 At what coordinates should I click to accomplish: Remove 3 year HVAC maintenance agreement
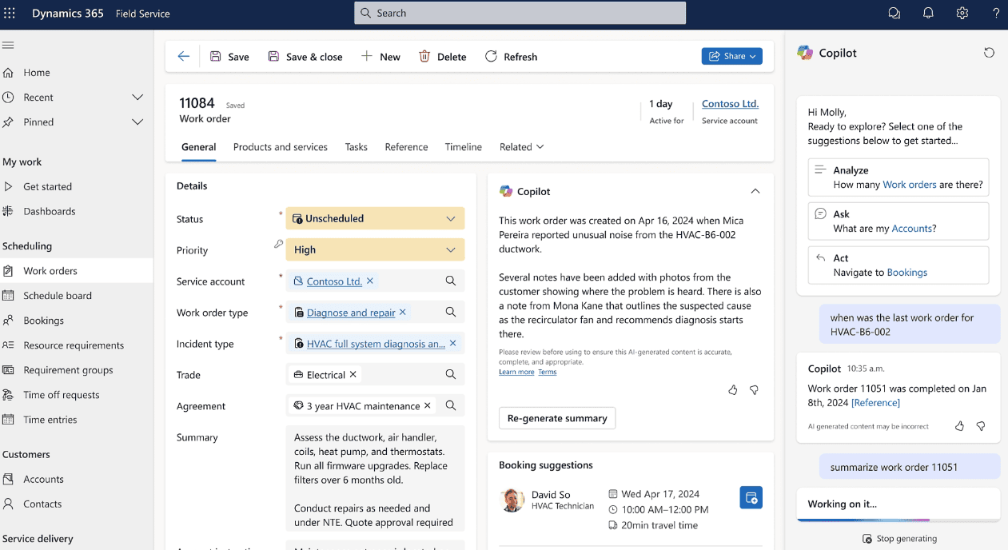[x=428, y=406]
